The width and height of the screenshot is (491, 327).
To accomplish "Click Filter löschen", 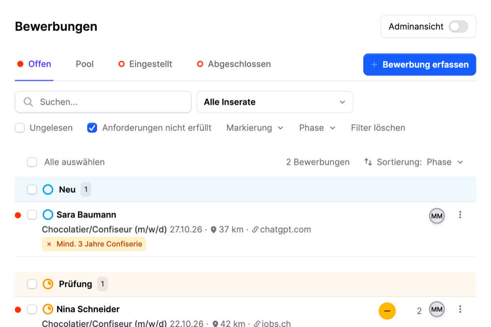I will pyautogui.click(x=378, y=128).
